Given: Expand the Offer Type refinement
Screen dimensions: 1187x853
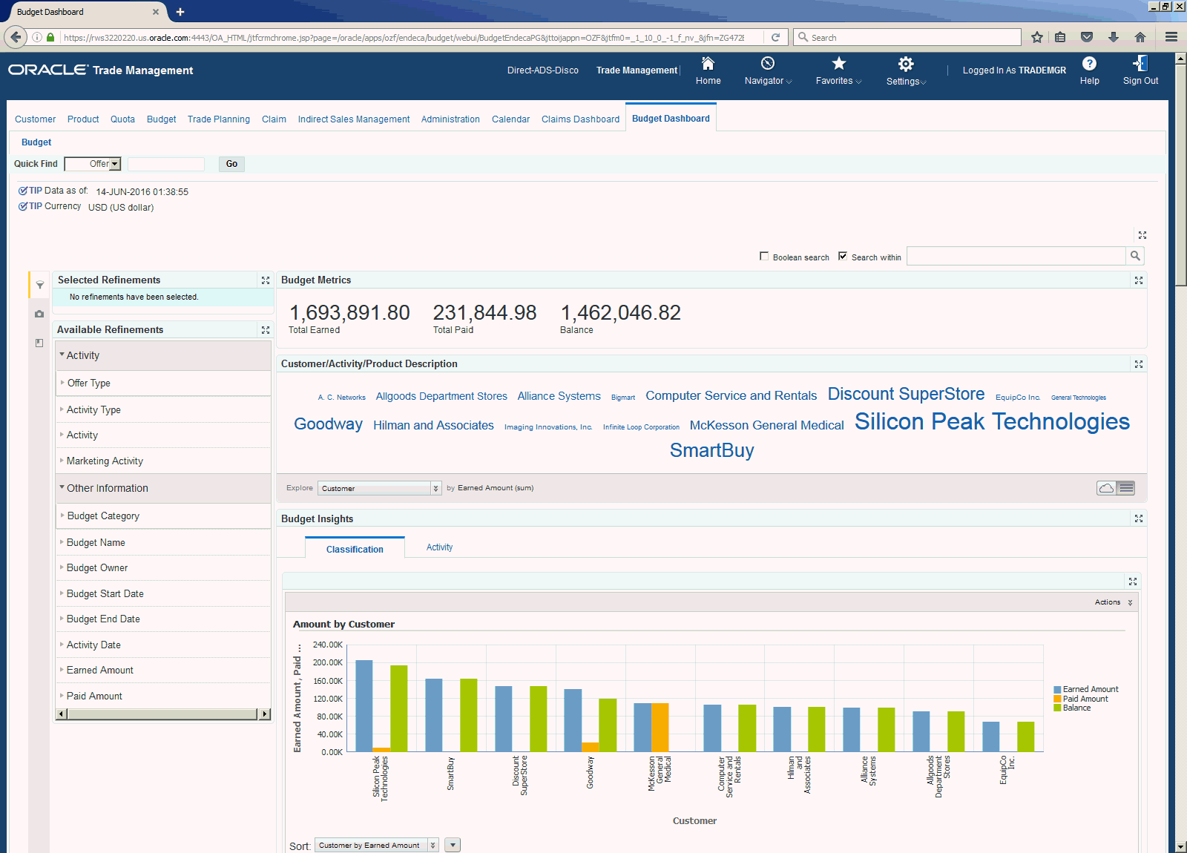Looking at the screenshot, I should pyautogui.click(x=62, y=383).
